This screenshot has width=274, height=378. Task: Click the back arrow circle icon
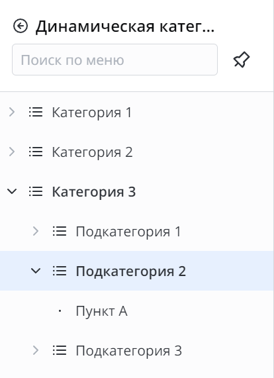pyautogui.click(x=21, y=26)
